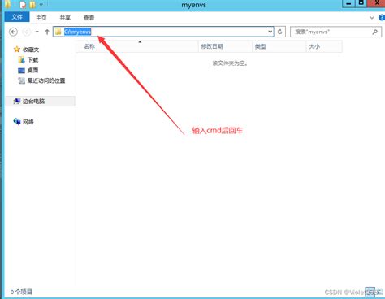Open the 文件 menu

[17, 17]
